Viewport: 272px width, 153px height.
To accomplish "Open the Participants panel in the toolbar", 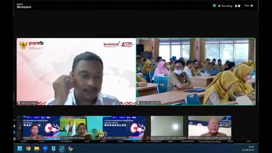I will [x=66, y=141].
